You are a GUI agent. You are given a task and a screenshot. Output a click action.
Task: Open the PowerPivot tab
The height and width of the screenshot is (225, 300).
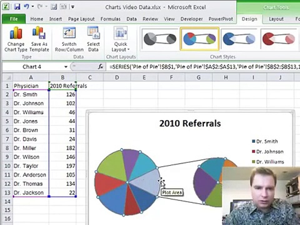point(221,19)
